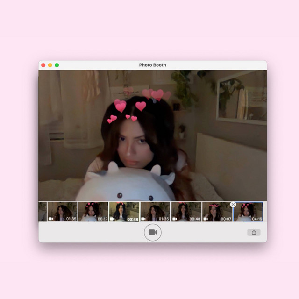Click the 00:17 duration label
The height and width of the screenshot is (299, 299).
[x=103, y=219]
